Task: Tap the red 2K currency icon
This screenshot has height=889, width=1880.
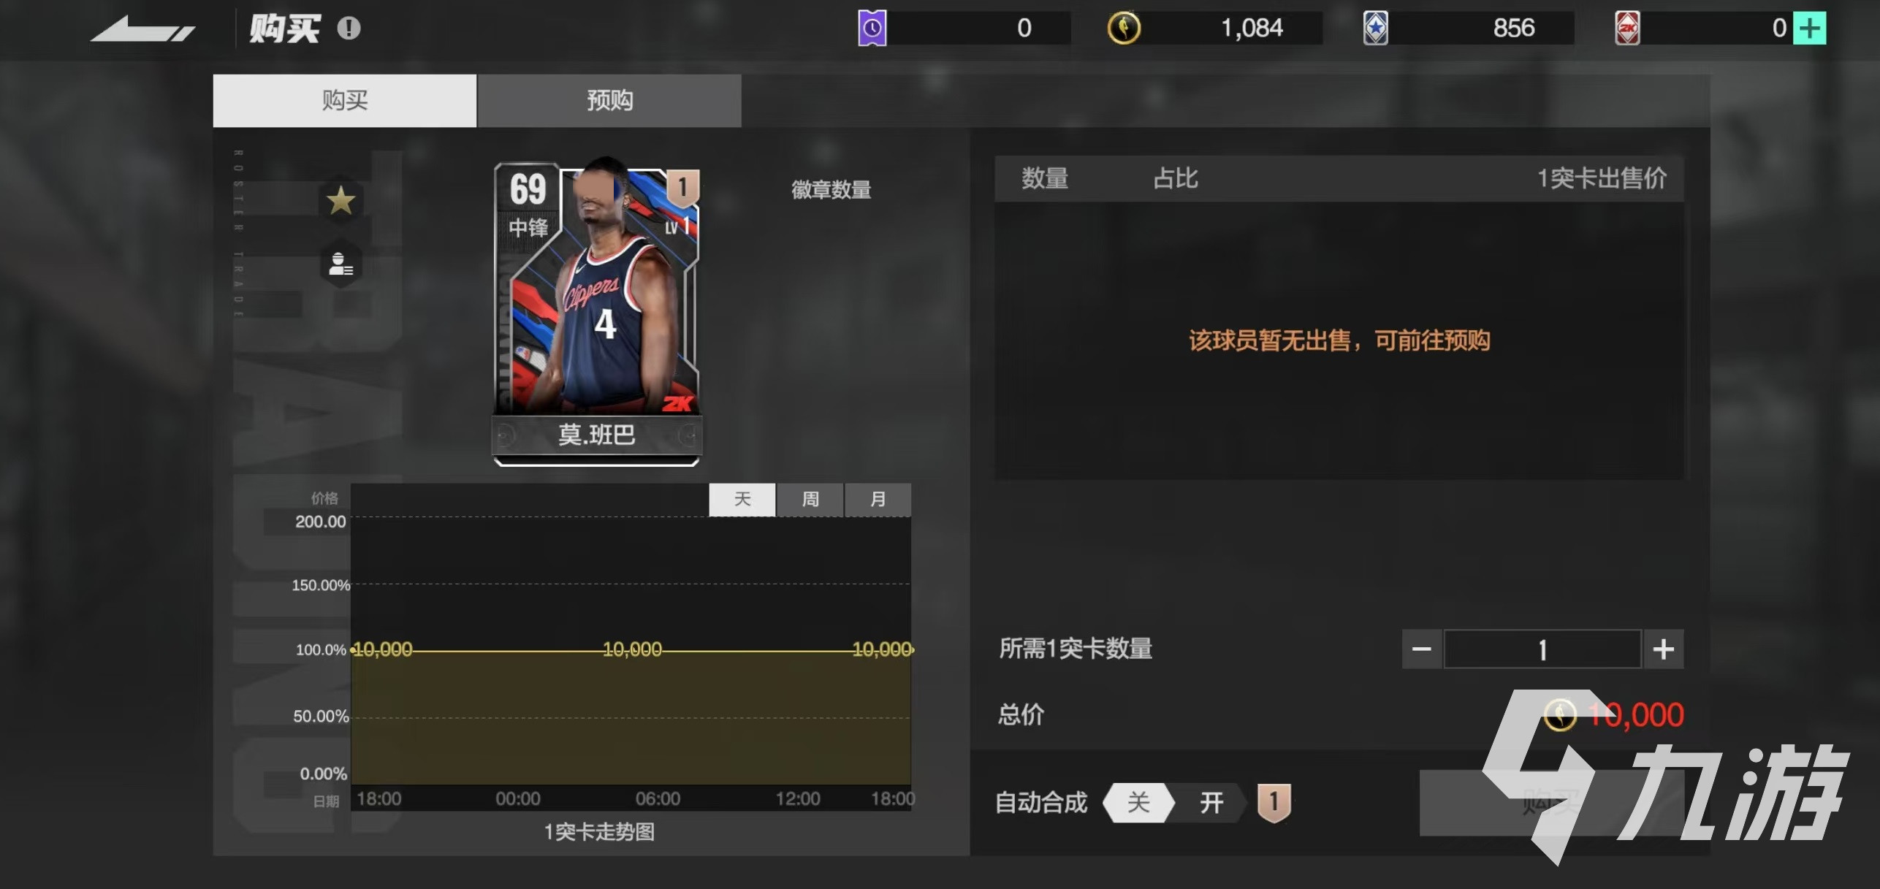Action: (1627, 28)
